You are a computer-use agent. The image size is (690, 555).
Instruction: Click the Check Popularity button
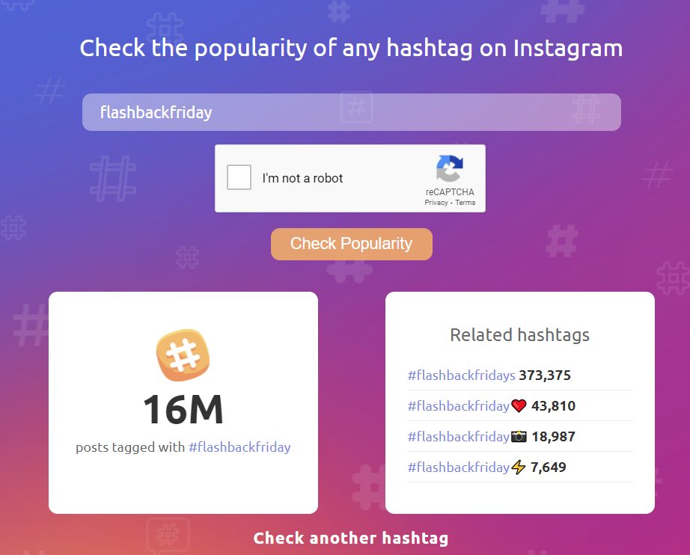click(352, 244)
